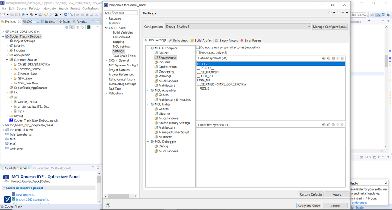Viewport: 392px width, 210px height.
Task: Switch to the Develop perspective icon
Action: [379, 15]
